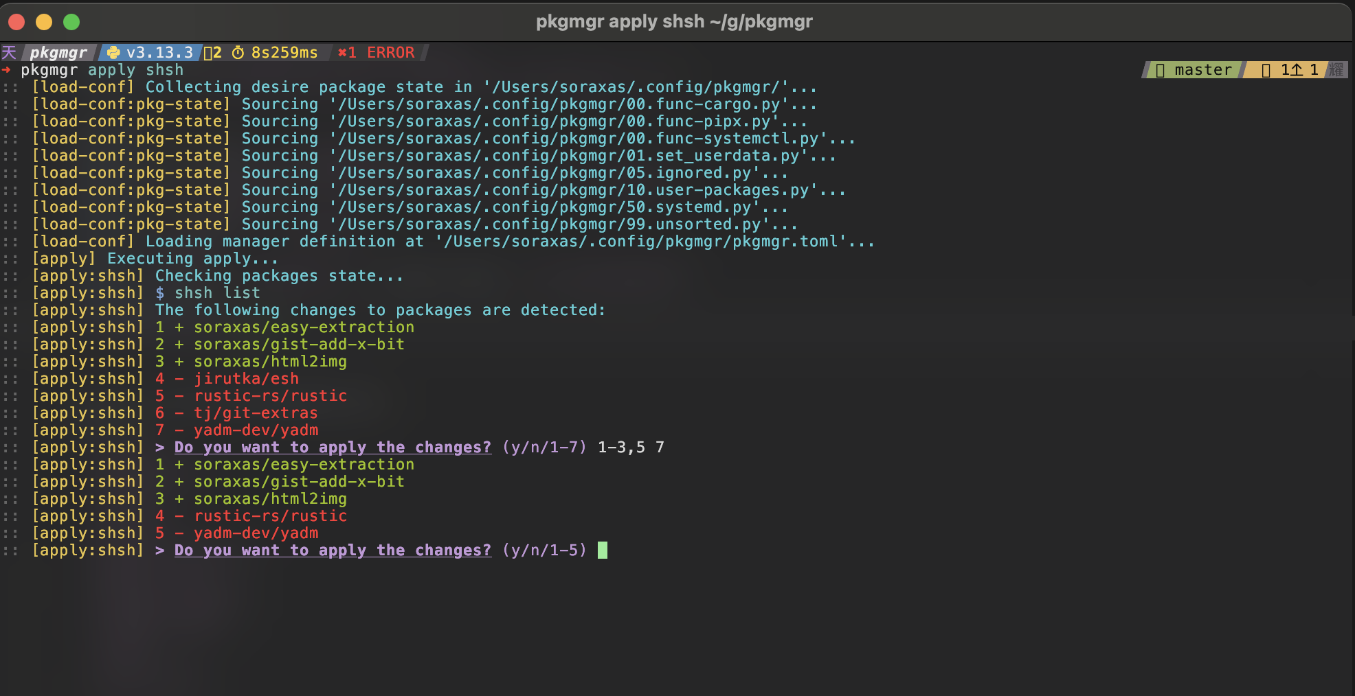Click the 天 glyph at the prompt start

pos(9,53)
